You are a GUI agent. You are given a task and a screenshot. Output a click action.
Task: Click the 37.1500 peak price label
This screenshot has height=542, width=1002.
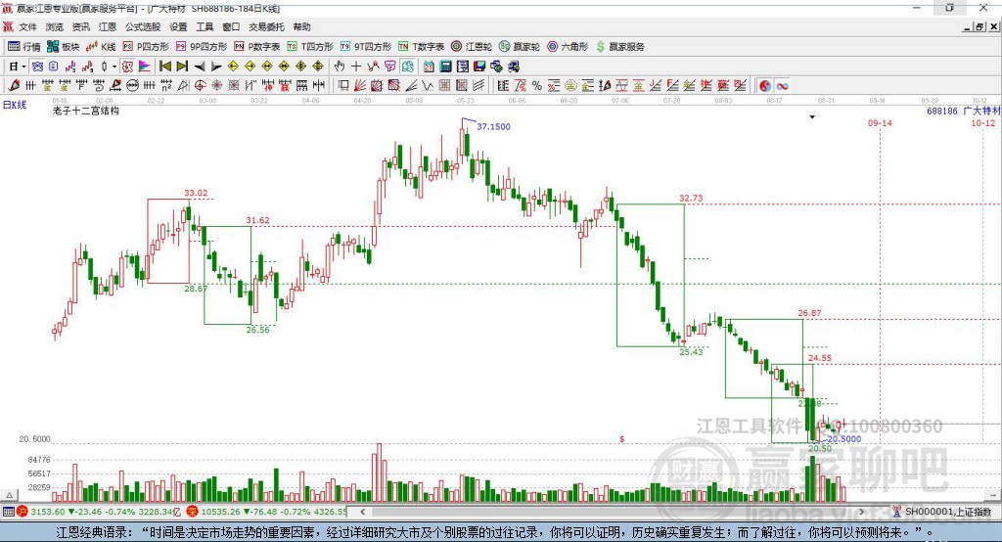493,126
